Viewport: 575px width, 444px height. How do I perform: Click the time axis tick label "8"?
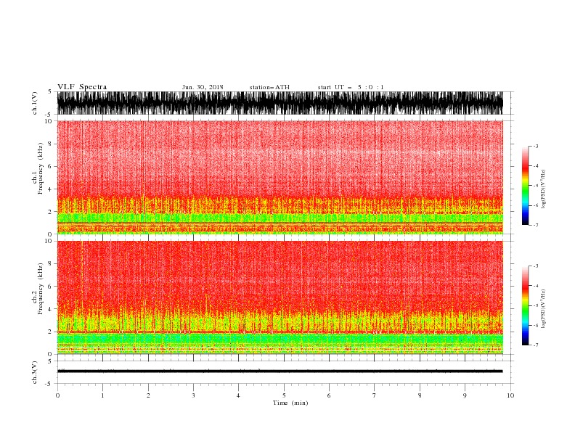tap(420, 395)
